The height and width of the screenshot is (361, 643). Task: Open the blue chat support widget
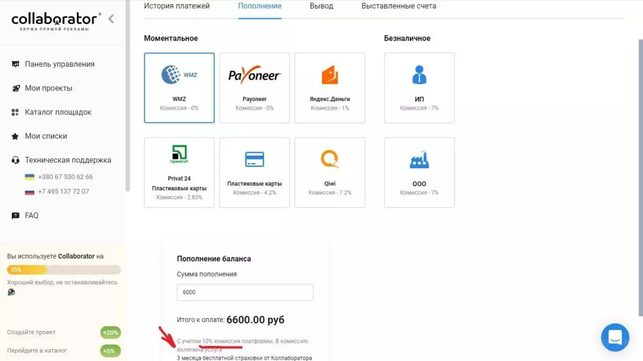click(x=615, y=337)
